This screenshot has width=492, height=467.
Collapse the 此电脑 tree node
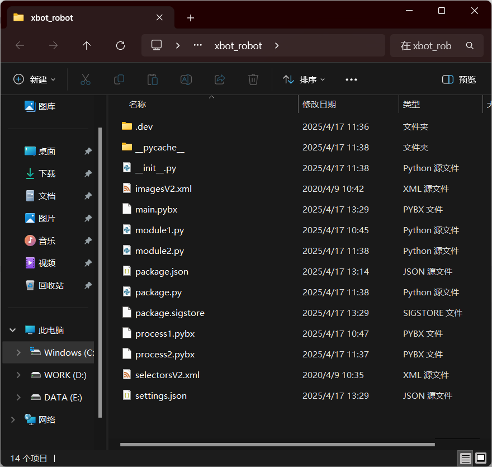tap(13, 330)
